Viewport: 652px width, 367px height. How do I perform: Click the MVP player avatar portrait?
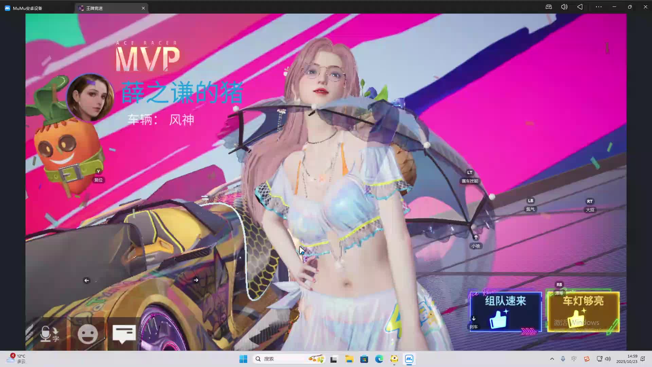click(90, 98)
